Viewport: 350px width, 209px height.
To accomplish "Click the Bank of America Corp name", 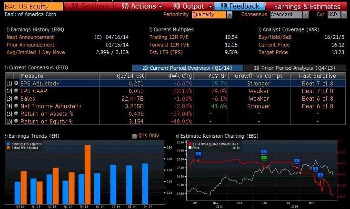I will point(30,14).
